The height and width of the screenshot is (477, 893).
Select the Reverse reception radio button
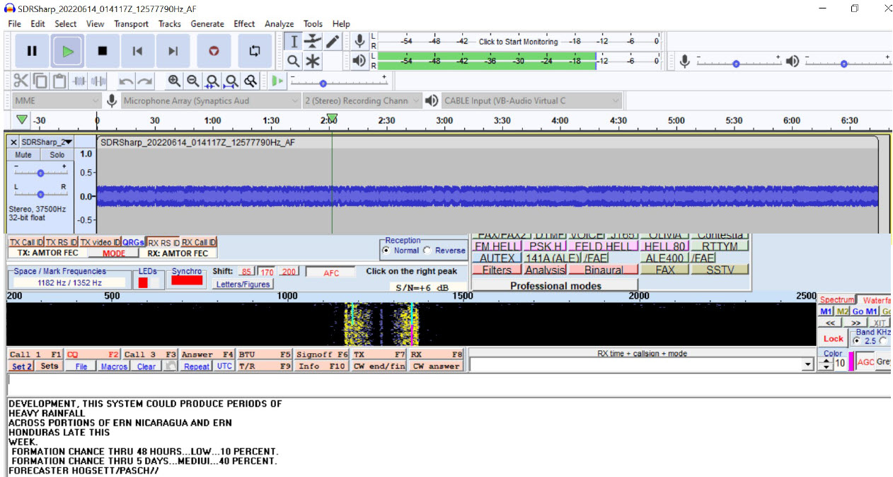point(427,251)
